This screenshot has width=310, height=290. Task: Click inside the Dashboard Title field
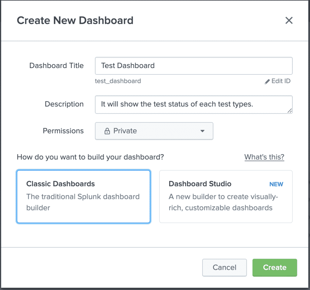194,66
